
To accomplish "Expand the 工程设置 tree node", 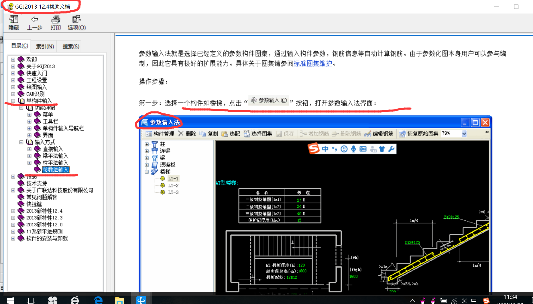I will (x=13, y=80).
